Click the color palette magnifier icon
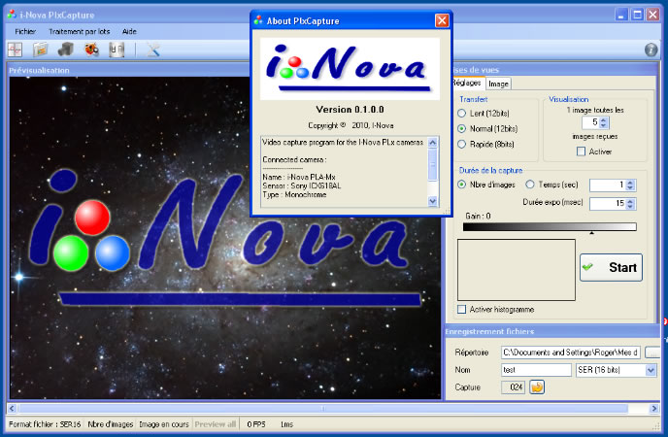This screenshot has height=437, width=668. [91, 50]
